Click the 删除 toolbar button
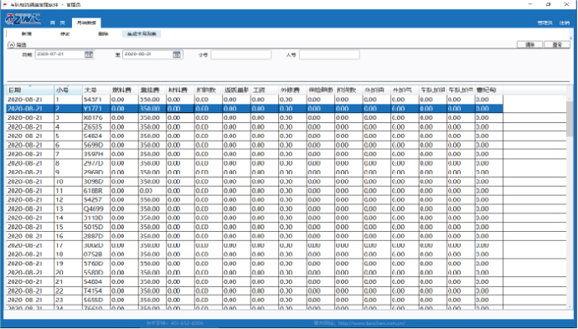Viewport: 578px width, 329px height. 103,33
